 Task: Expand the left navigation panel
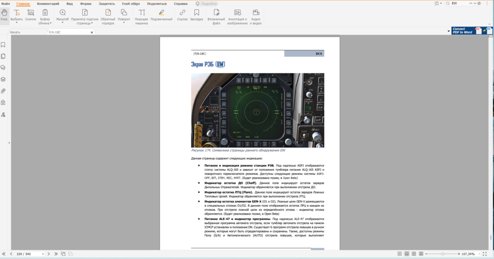click(9, 143)
